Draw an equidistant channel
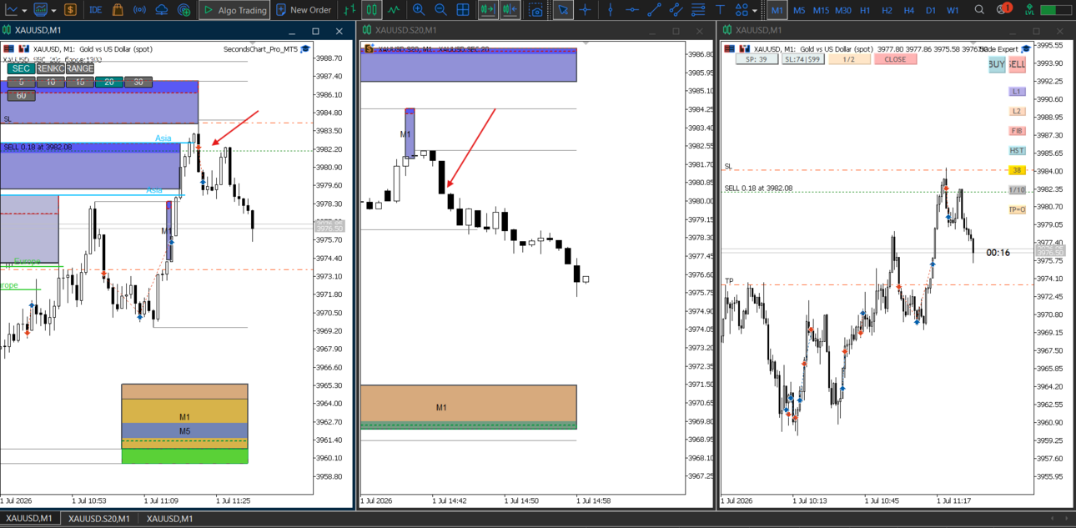The height and width of the screenshot is (528, 1076). point(676,10)
